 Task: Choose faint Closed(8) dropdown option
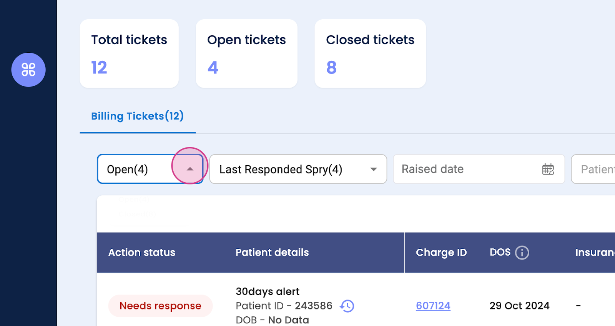(x=136, y=214)
